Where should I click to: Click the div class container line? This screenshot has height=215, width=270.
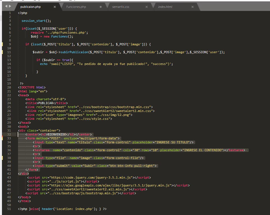(x=39, y=130)
